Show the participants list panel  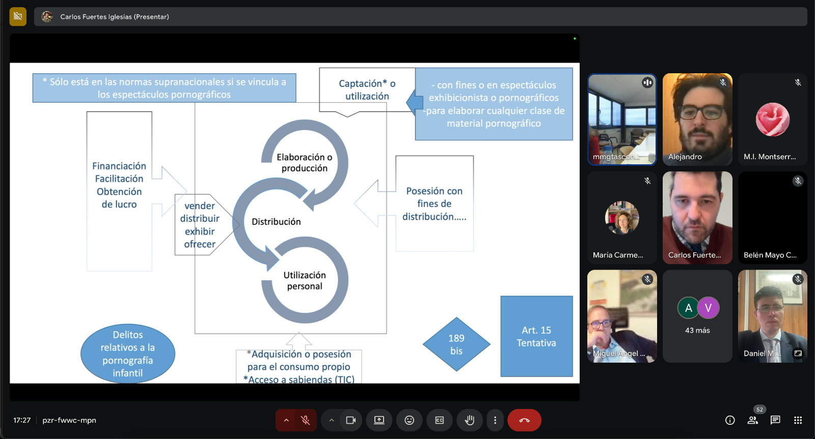[752, 420]
